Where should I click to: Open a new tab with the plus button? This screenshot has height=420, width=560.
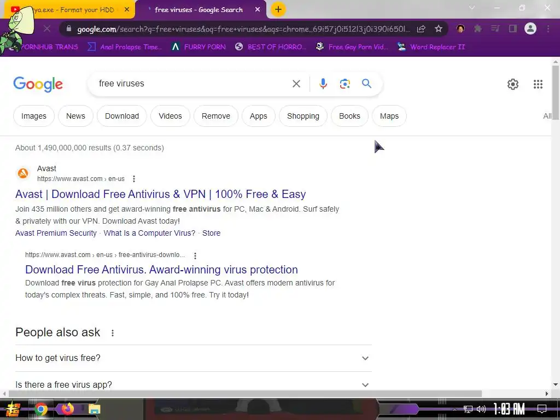[278, 10]
